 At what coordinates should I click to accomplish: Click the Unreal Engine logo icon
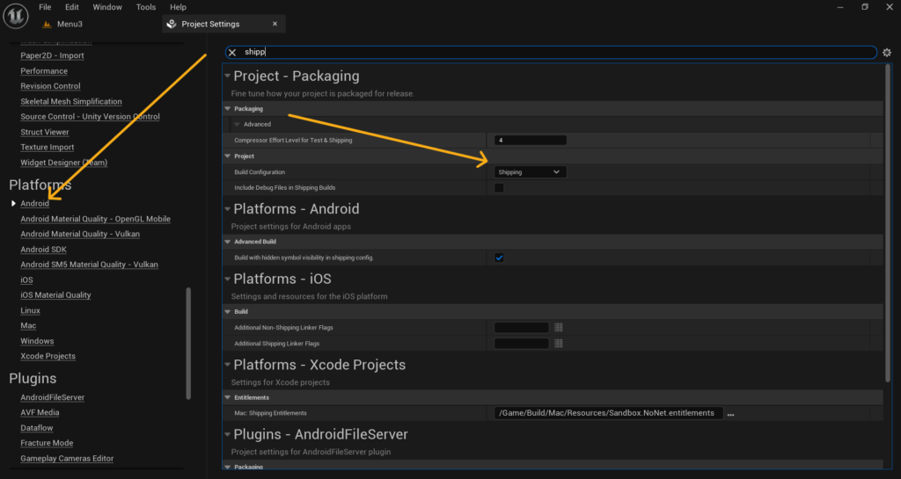(x=16, y=16)
